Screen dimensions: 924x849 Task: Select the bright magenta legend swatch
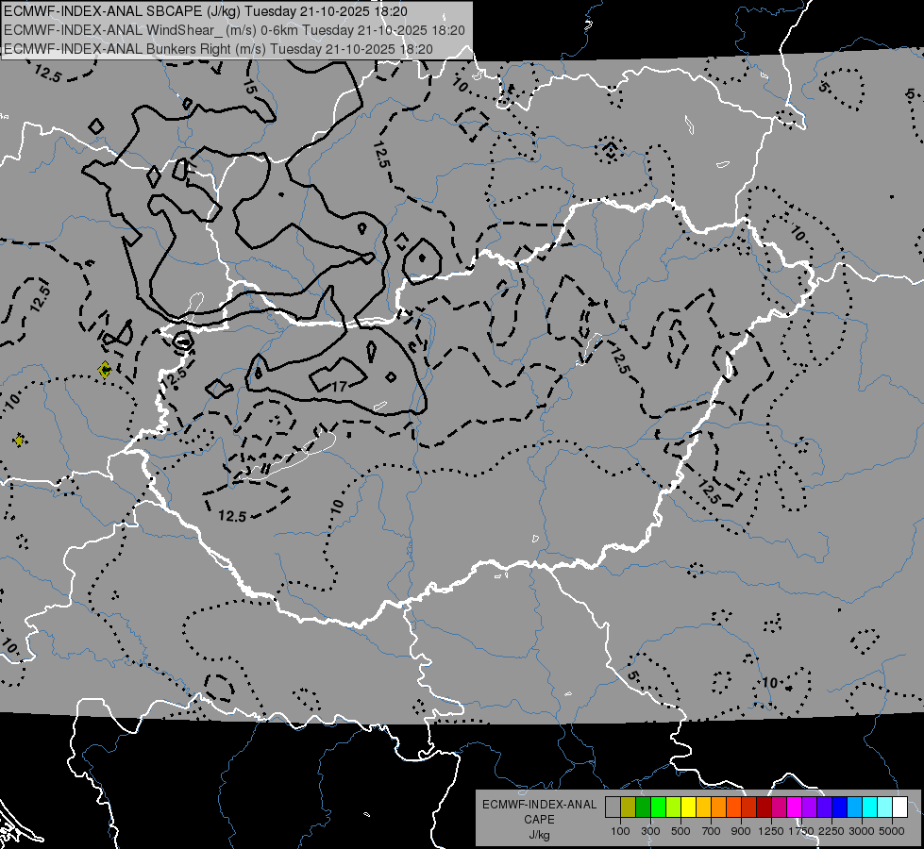(795, 807)
